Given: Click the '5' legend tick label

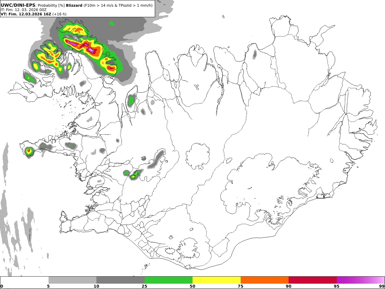Looking at the screenshot, I should [48, 286].
